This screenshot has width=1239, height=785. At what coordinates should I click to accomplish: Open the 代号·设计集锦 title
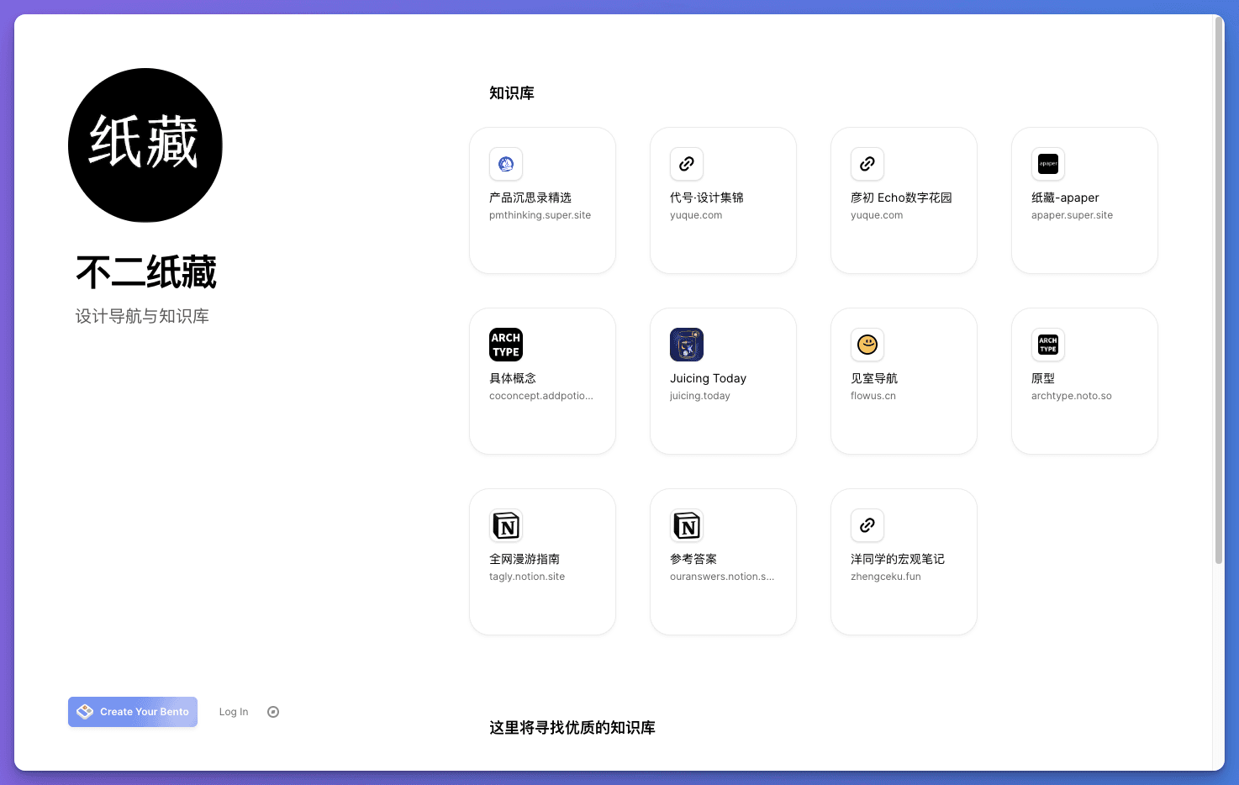707,198
